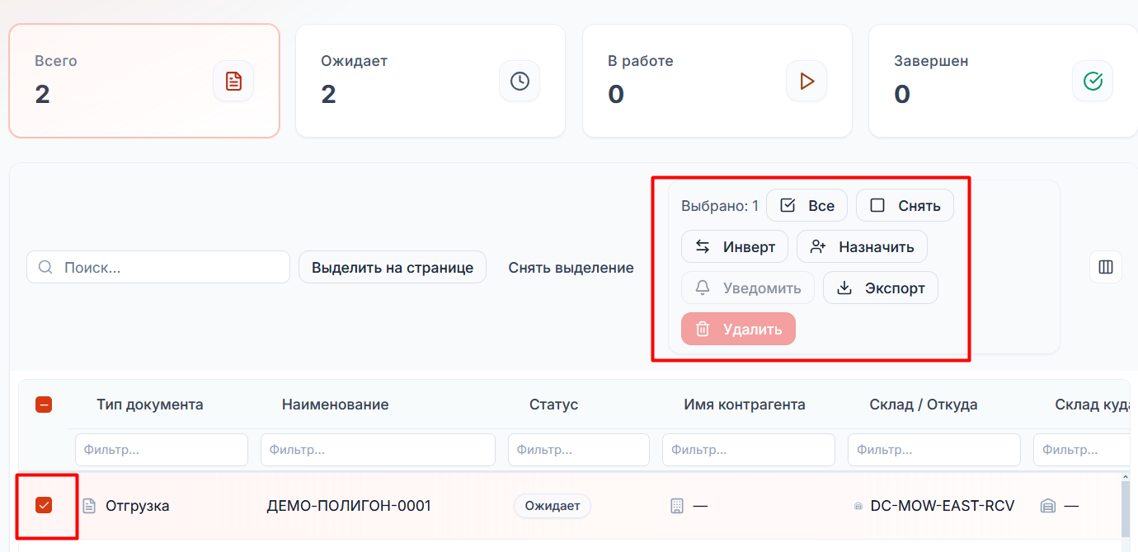Click the DC-MOW-EAST-RCV warehouse cell

point(943,506)
